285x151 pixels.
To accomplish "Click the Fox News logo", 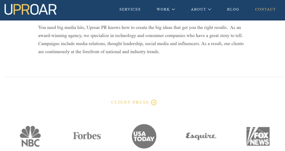I will tap(258, 136).
